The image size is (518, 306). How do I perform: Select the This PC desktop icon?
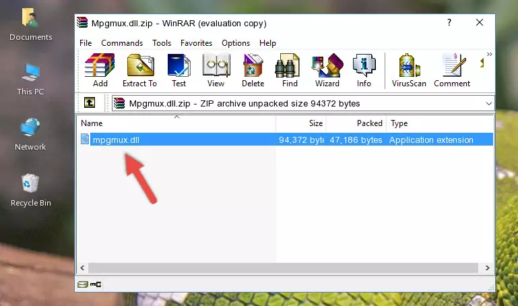click(x=30, y=80)
